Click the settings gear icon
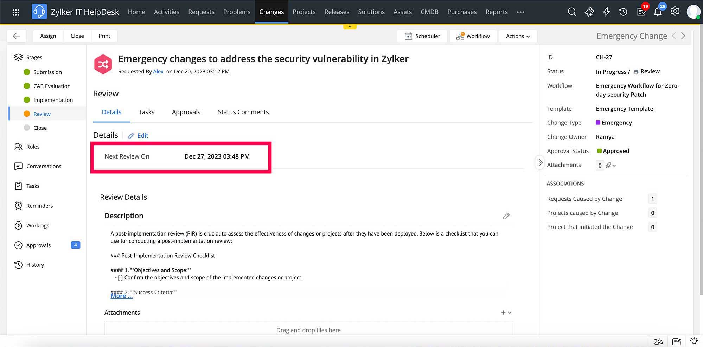 click(x=675, y=12)
